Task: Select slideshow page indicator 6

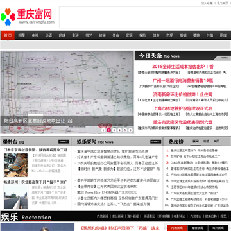Action: [130, 130]
